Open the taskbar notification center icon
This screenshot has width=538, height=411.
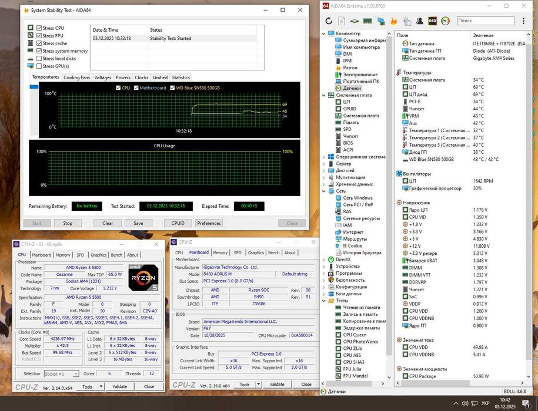point(525,403)
